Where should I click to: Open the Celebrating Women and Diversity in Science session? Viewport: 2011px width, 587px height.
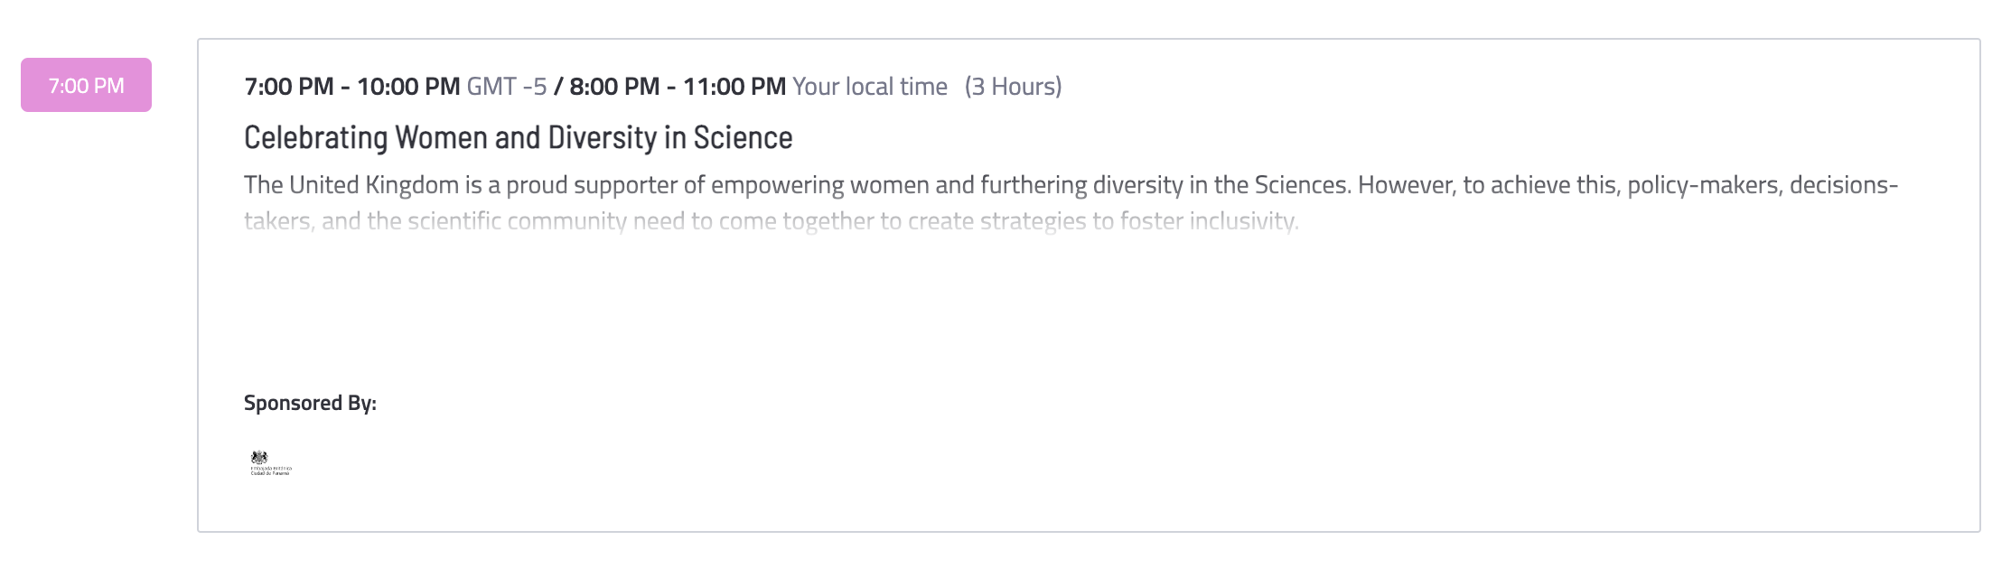click(x=518, y=138)
